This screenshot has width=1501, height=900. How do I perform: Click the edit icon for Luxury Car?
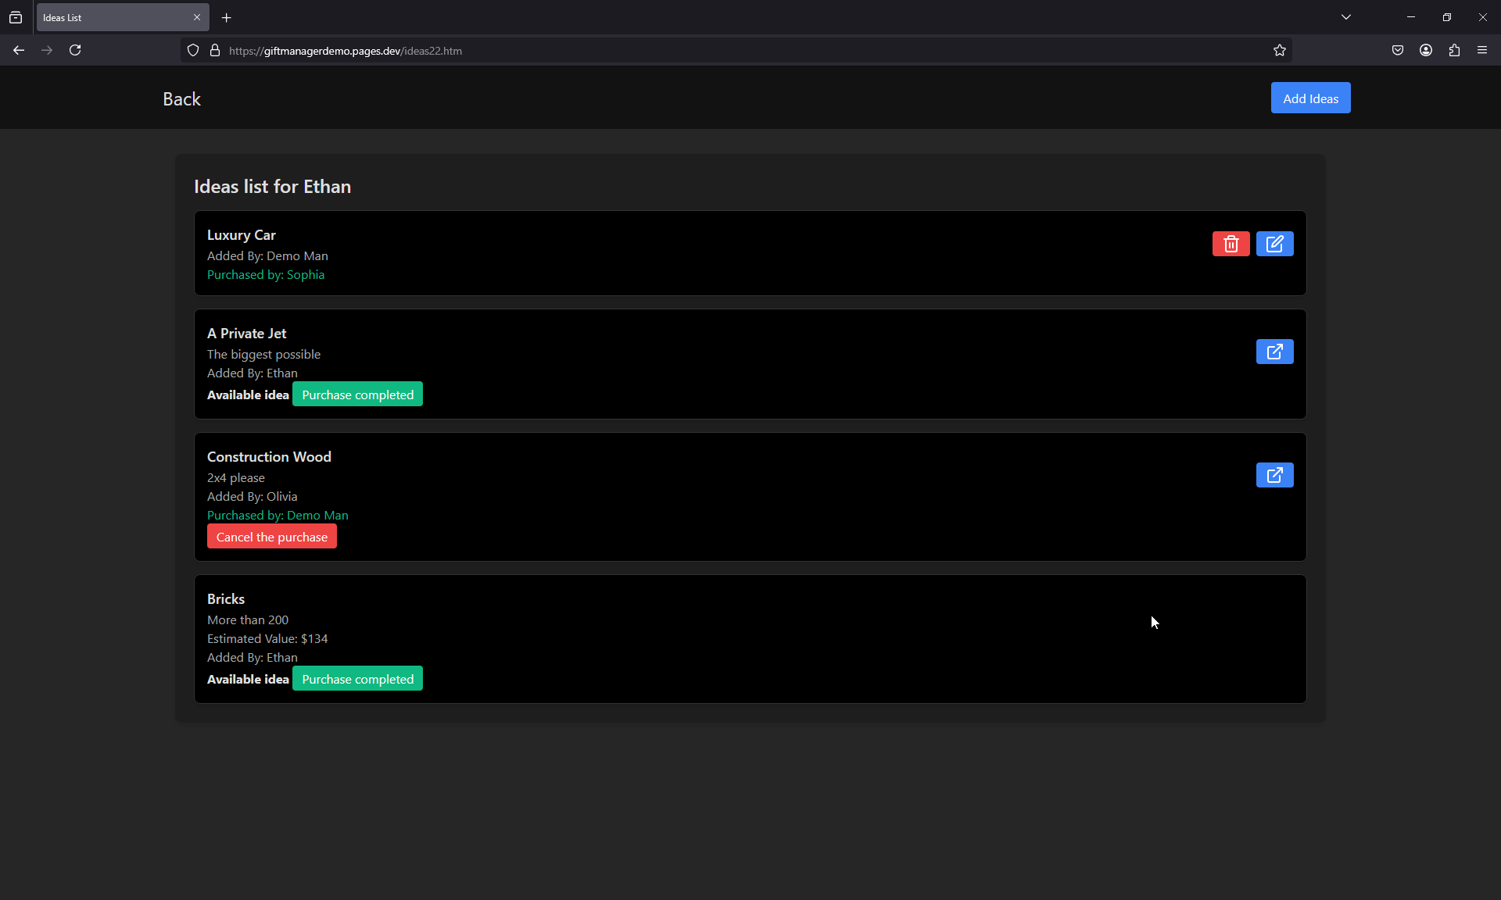tap(1275, 245)
